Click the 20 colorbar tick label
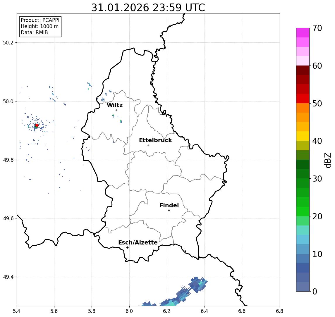 tap(317, 216)
